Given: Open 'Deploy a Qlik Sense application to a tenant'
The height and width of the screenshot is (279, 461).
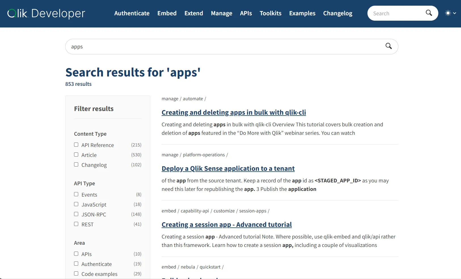Looking at the screenshot, I should tap(228, 168).
